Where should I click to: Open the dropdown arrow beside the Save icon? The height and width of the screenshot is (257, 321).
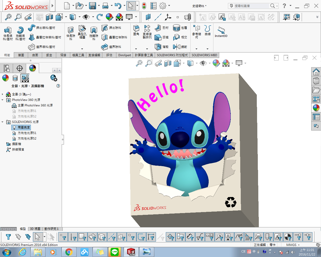point(99,6)
